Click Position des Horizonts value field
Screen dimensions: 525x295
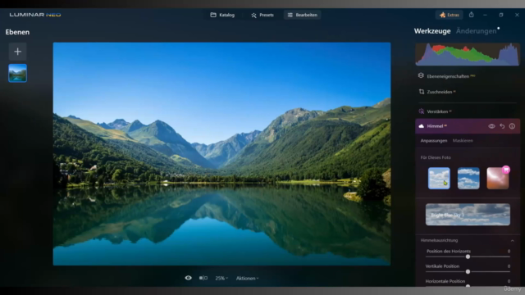[x=509, y=252]
